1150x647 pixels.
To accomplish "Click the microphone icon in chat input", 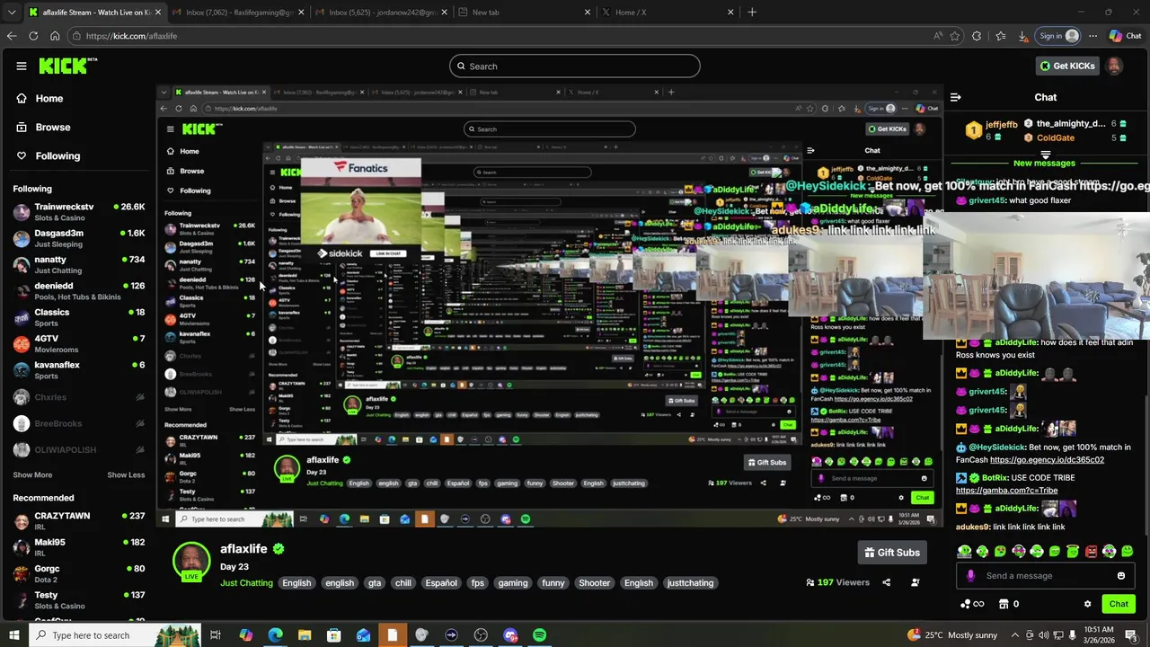I will click(970, 576).
